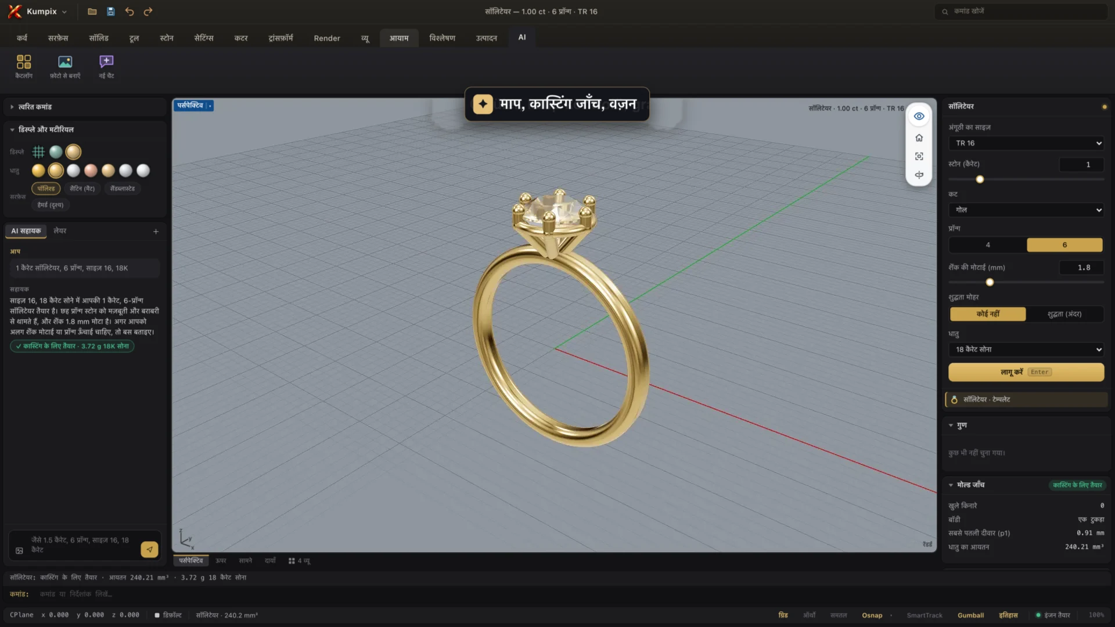This screenshot has width=1115, height=627.
Task: Open the विश्लेषण ribbon tab
Action: click(442, 38)
